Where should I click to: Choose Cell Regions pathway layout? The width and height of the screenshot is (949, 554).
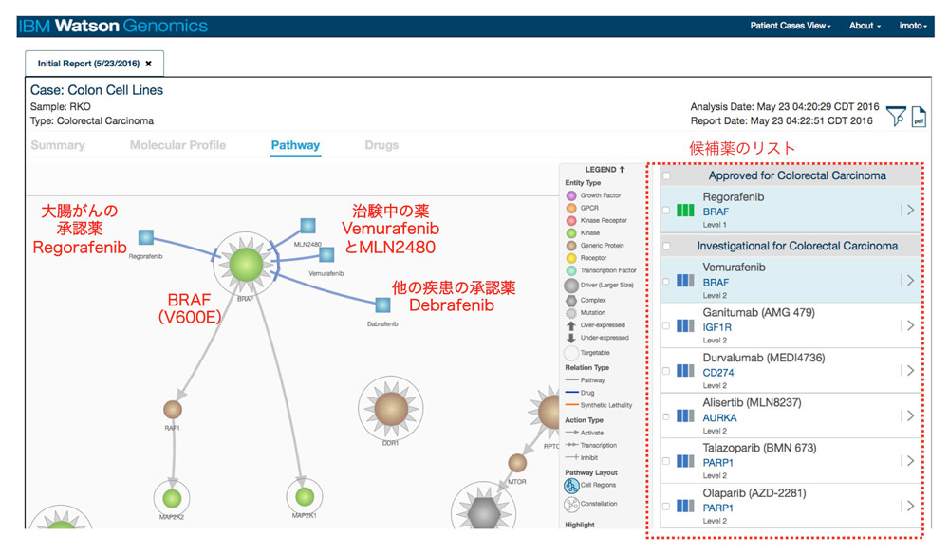click(x=571, y=485)
